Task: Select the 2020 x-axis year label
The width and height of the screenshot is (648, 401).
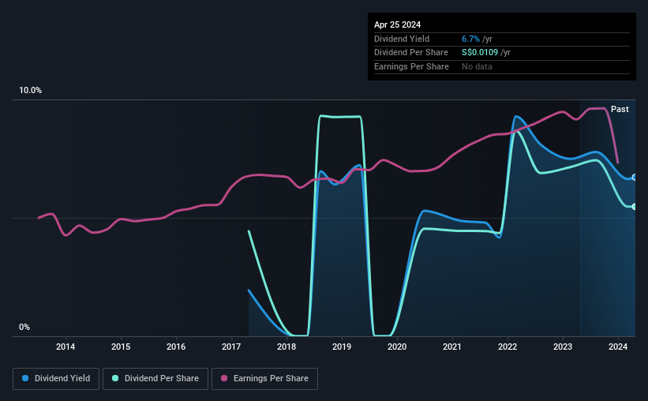Action: [397, 347]
